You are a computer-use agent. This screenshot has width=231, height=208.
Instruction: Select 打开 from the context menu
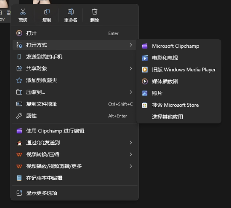tap(75, 33)
